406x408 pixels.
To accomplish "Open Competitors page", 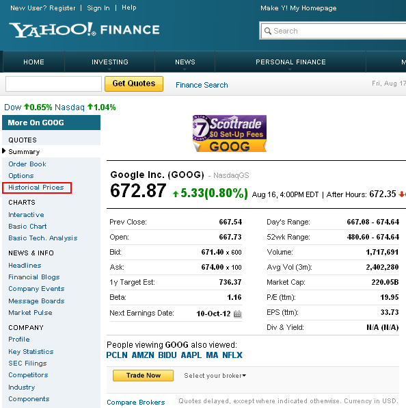I will pyautogui.click(x=28, y=375).
